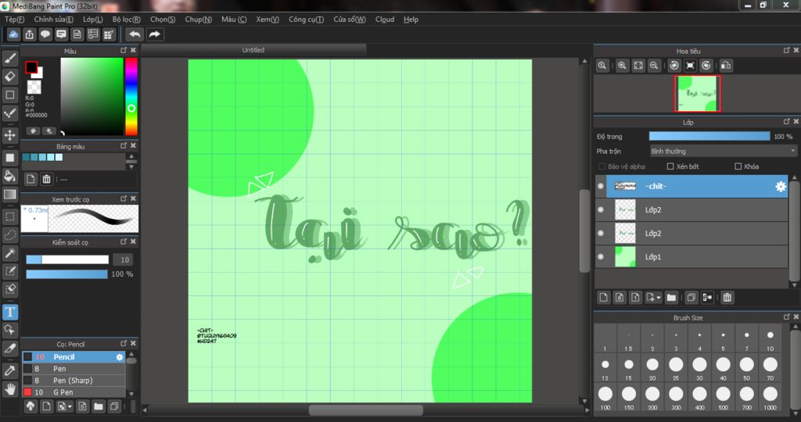The width and height of the screenshot is (801, 422).
Task: Select the G Pen brush
Action: 74,392
